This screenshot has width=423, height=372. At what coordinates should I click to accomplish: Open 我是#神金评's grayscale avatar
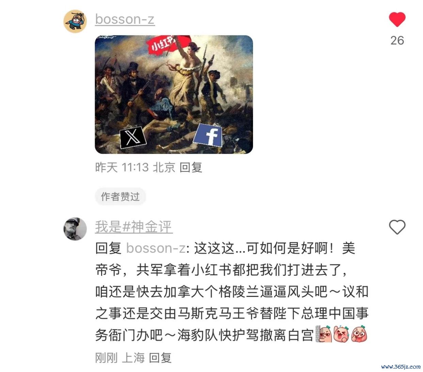tap(75, 229)
